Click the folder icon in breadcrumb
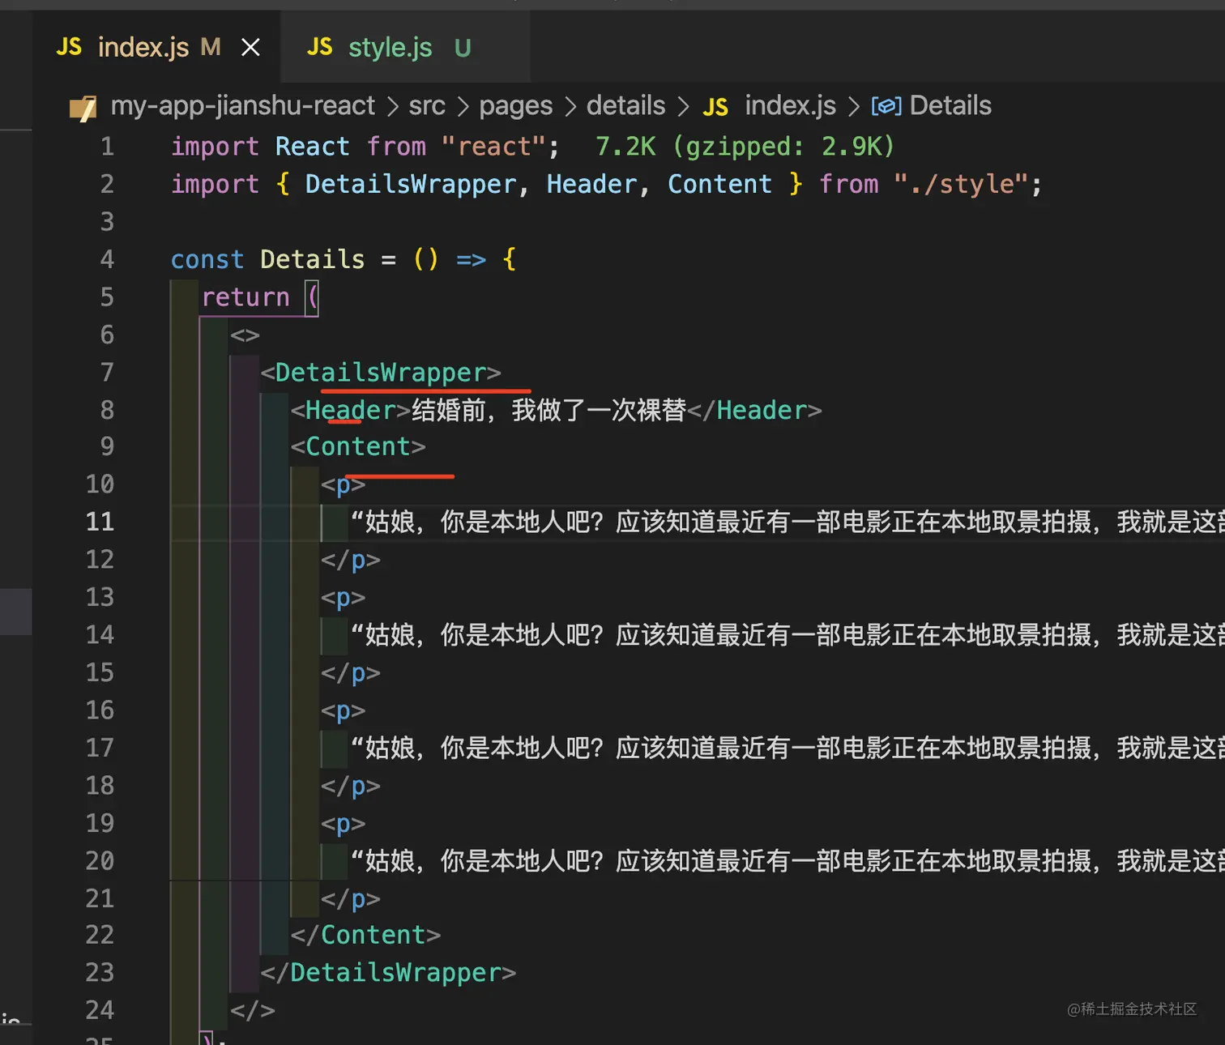Screen dimensions: 1225x1045 pos(83,107)
